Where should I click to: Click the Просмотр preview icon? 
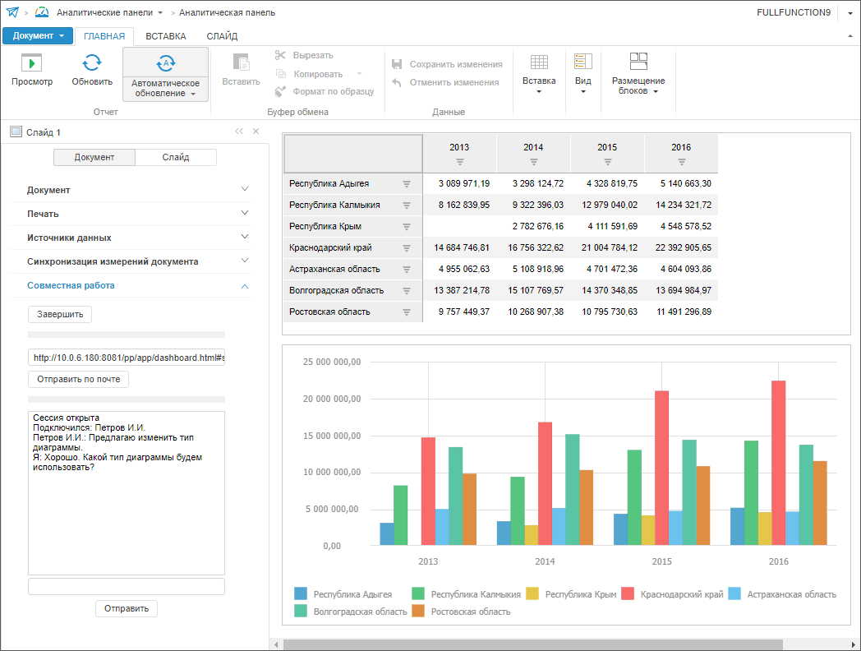click(31, 62)
